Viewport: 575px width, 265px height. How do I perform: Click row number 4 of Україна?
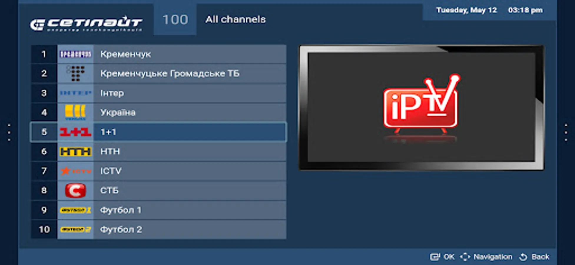pyautogui.click(x=44, y=112)
